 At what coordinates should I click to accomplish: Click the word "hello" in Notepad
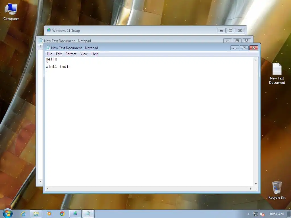click(51, 59)
